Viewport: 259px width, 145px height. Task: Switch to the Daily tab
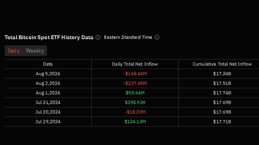point(14,51)
